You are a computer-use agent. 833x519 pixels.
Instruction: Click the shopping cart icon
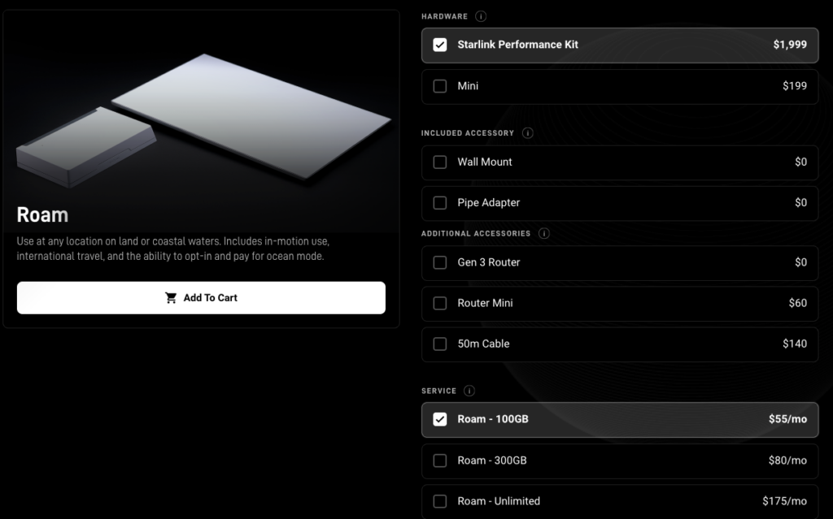(171, 298)
